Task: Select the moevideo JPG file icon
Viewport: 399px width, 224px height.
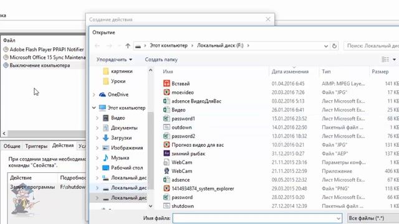Action: point(166,92)
